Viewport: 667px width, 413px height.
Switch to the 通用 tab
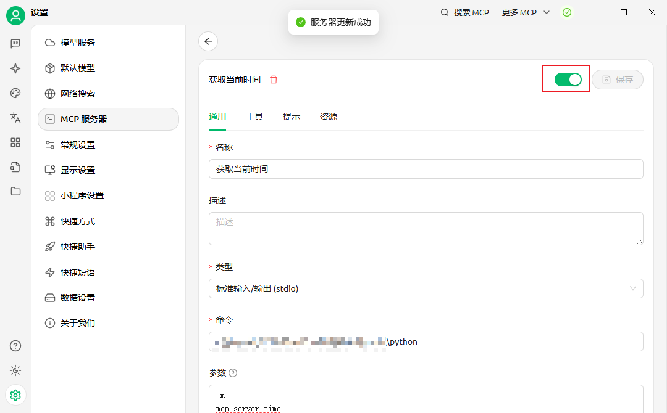(217, 117)
